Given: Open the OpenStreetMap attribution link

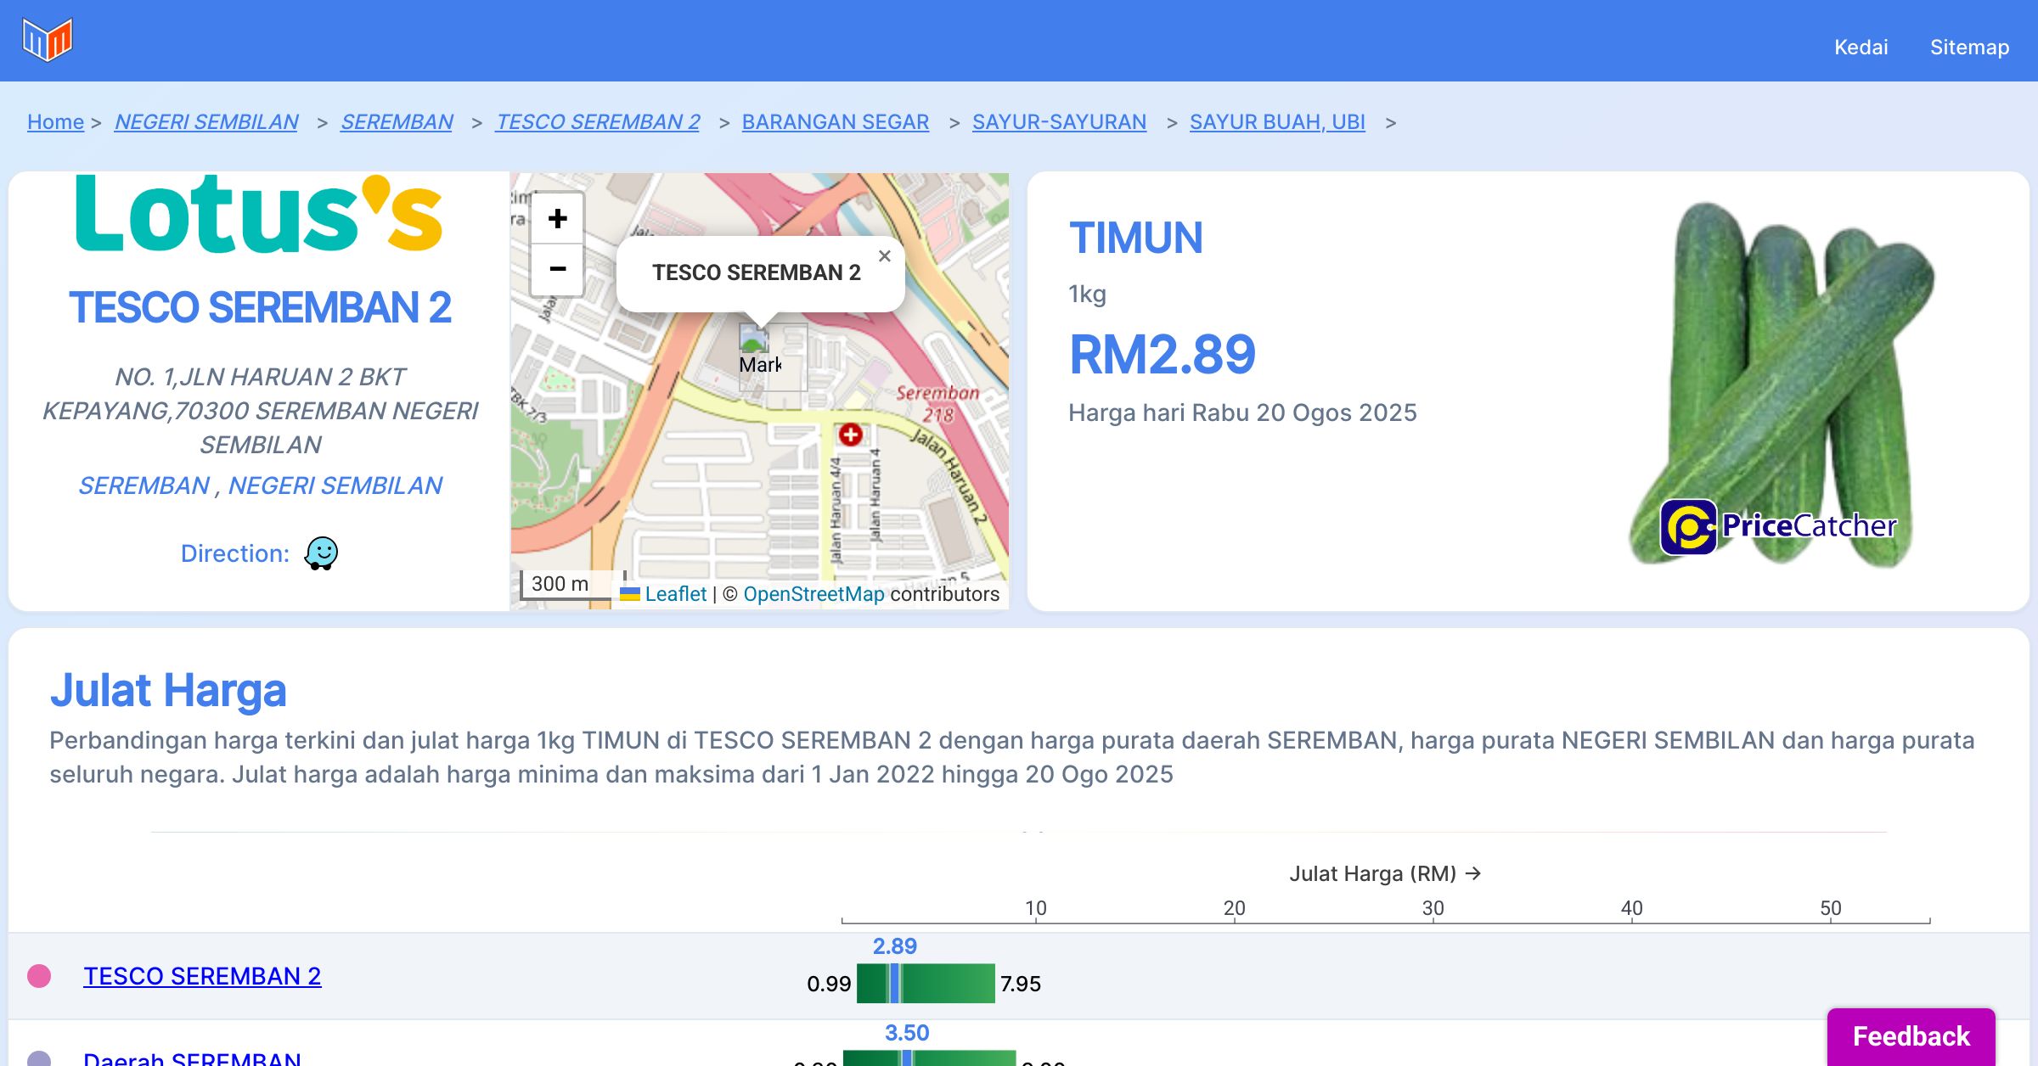Looking at the screenshot, I should [814, 594].
